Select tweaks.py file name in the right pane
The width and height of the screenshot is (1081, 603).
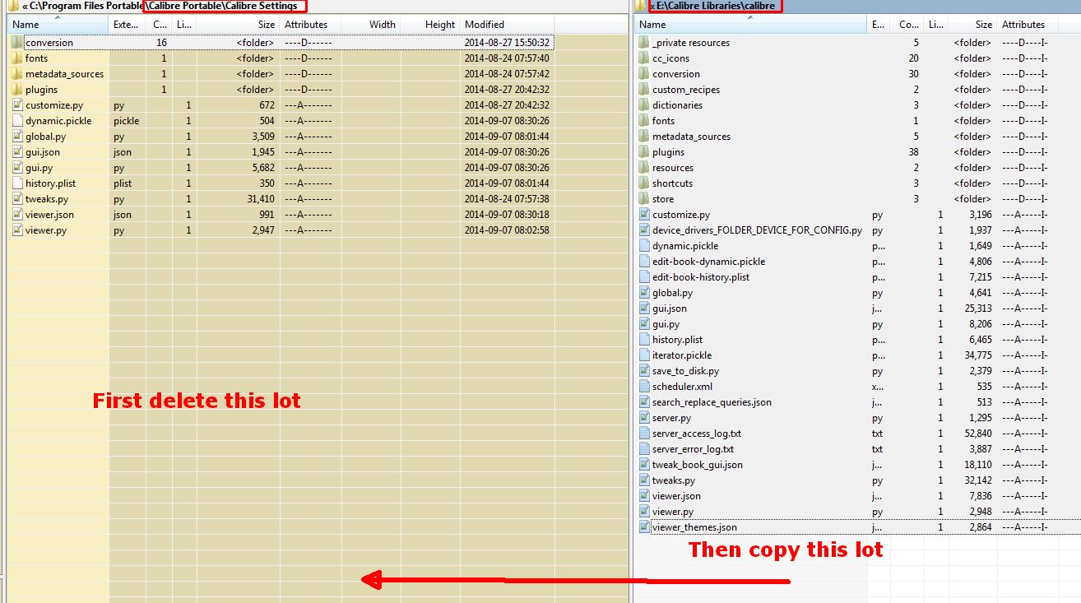[x=674, y=480]
